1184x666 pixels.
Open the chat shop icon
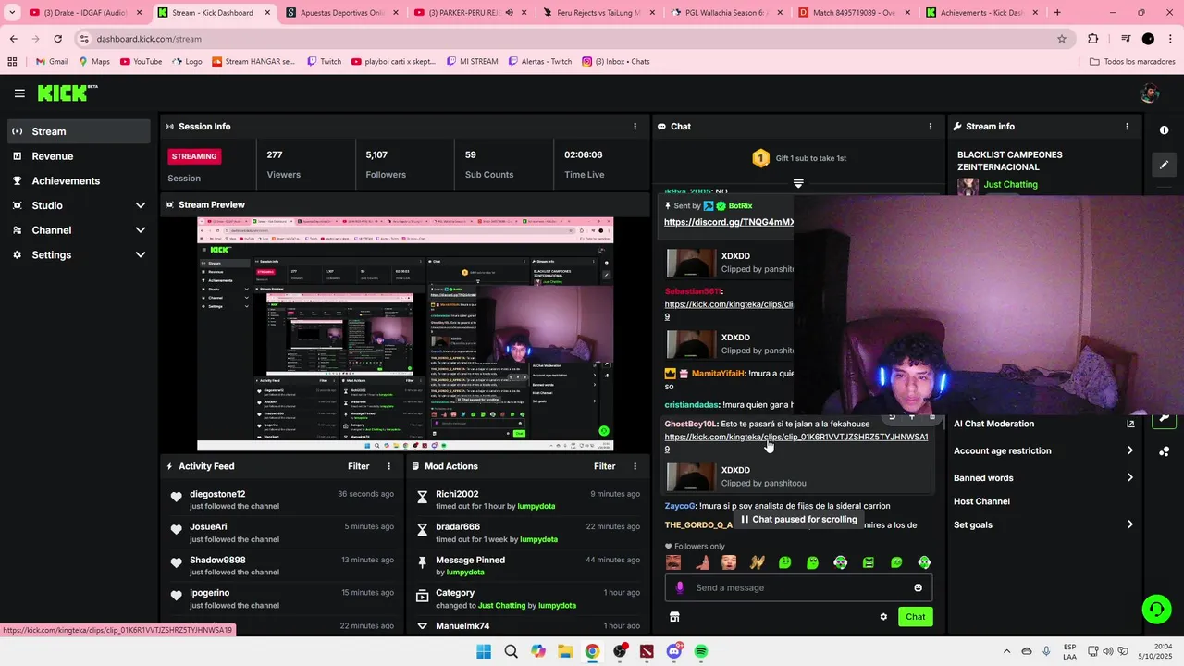pyautogui.click(x=674, y=617)
